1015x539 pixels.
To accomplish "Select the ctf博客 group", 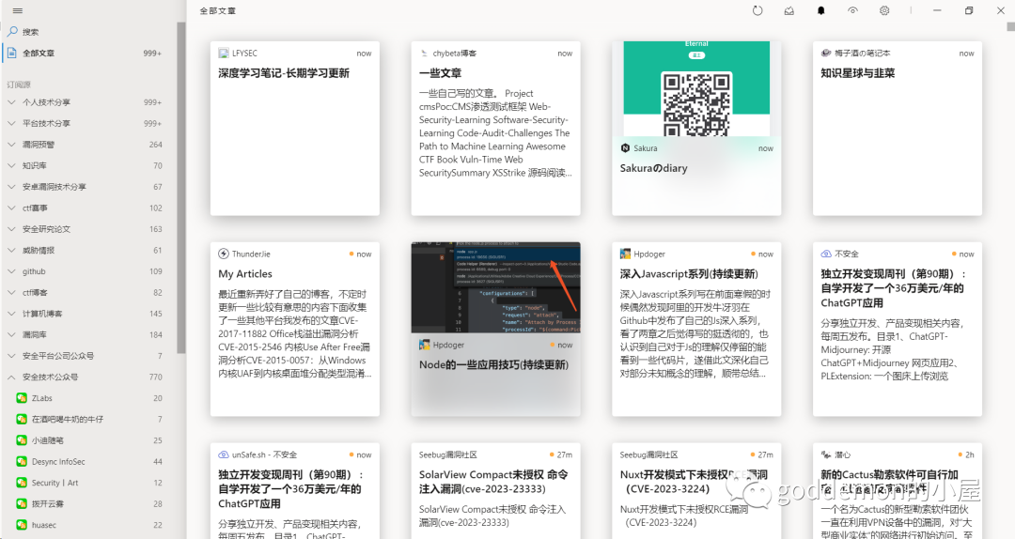I will click(x=88, y=292).
